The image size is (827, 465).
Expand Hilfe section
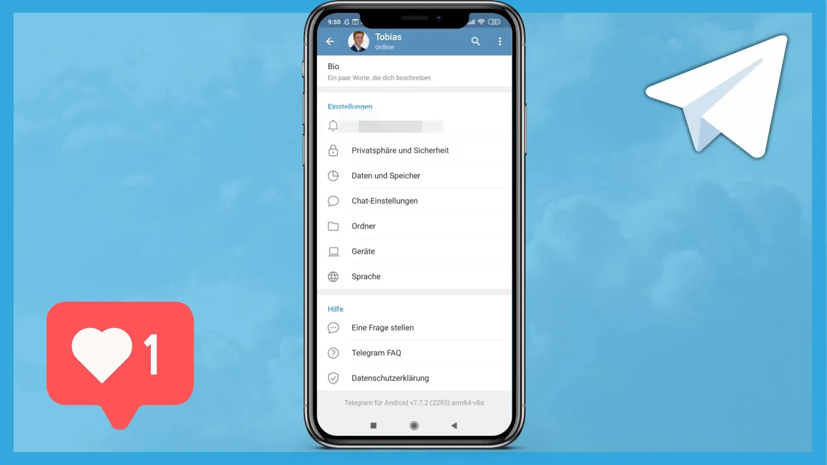336,308
